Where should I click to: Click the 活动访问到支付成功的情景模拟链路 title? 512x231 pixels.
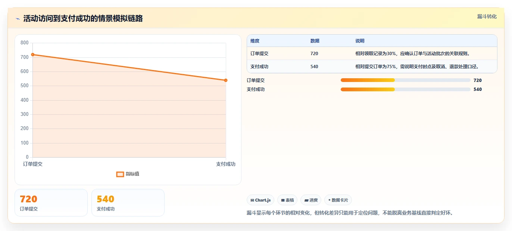point(83,19)
